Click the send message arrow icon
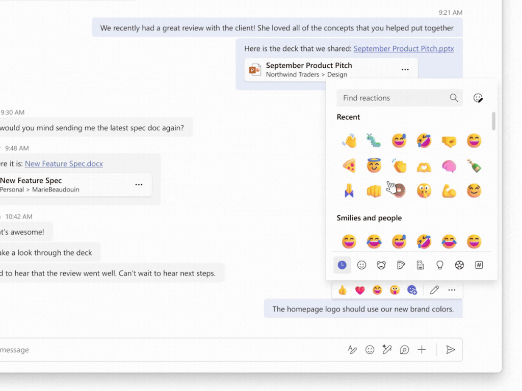Screen dimensions: 522x391 (x=450, y=350)
